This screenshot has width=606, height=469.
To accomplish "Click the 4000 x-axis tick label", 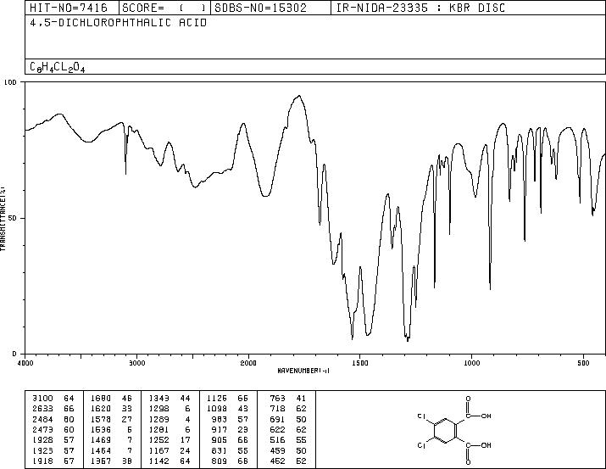I will pyautogui.click(x=25, y=363).
